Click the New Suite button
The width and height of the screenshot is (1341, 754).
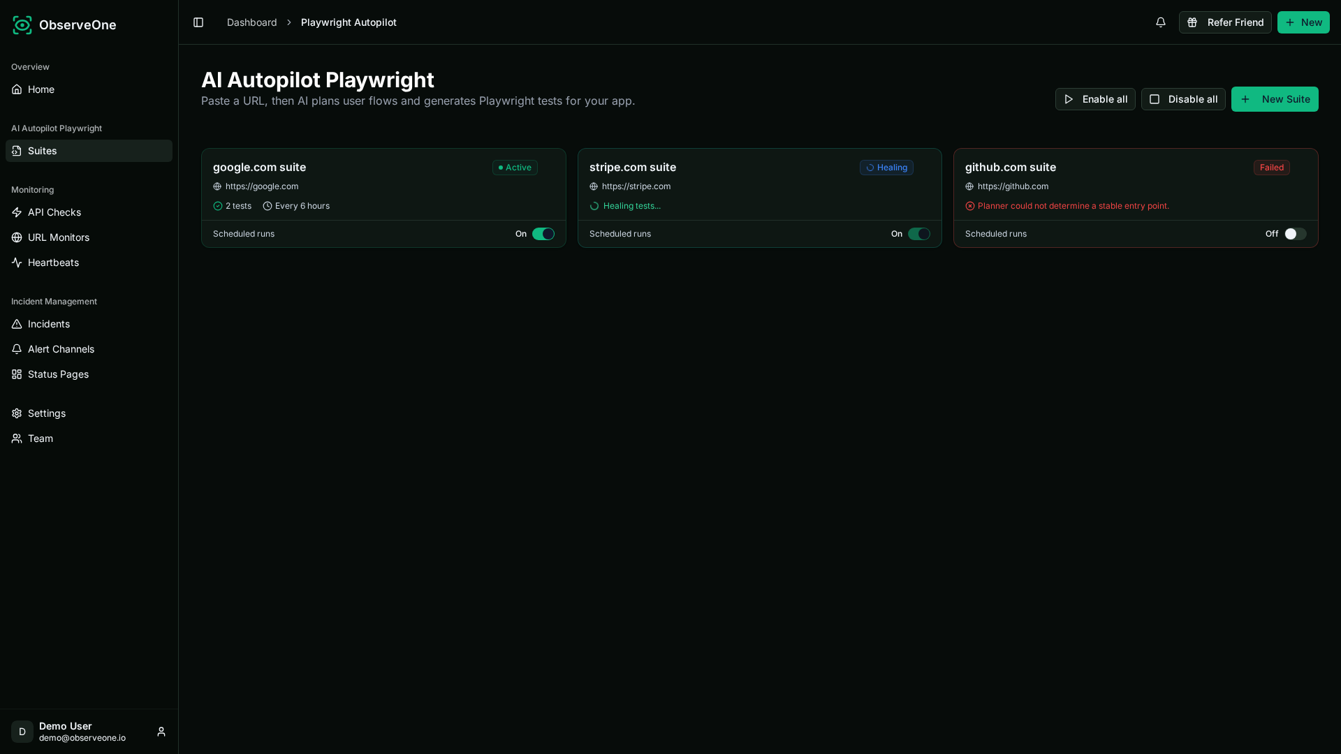(1275, 99)
